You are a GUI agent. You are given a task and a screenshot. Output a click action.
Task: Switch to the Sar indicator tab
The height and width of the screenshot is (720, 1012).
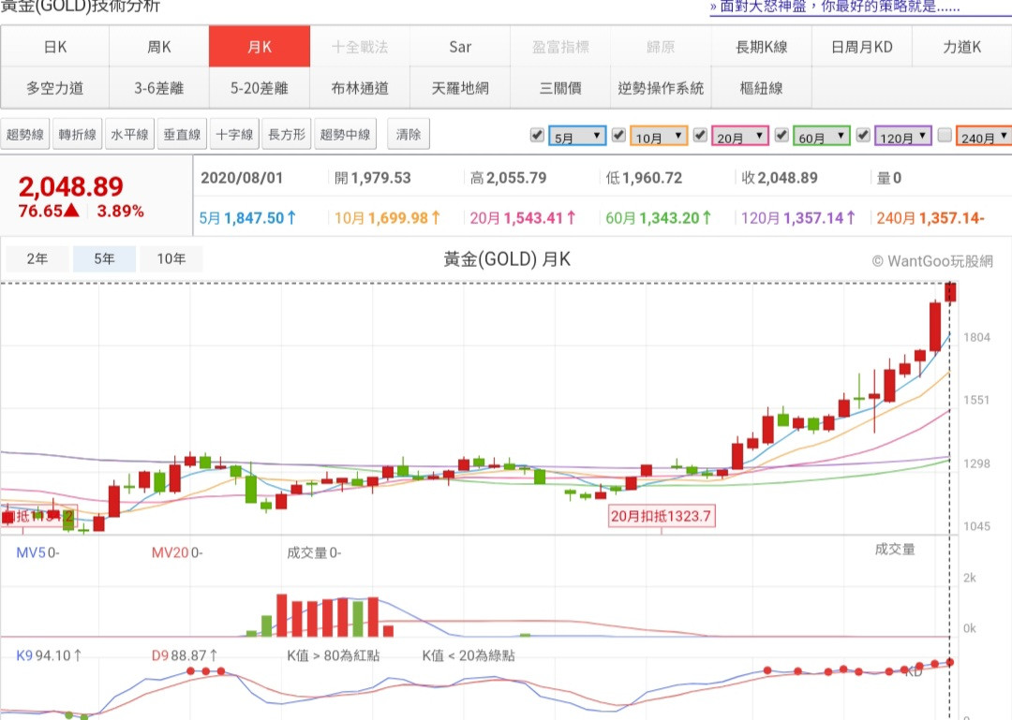pyautogui.click(x=460, y=47)
